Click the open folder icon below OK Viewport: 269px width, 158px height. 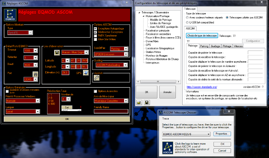pos(139,102)
